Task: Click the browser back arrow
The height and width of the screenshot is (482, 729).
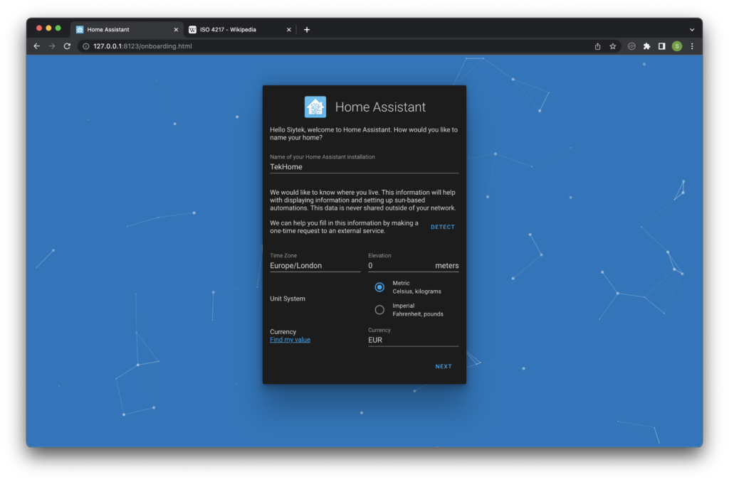Action: [x=37, y=46]
